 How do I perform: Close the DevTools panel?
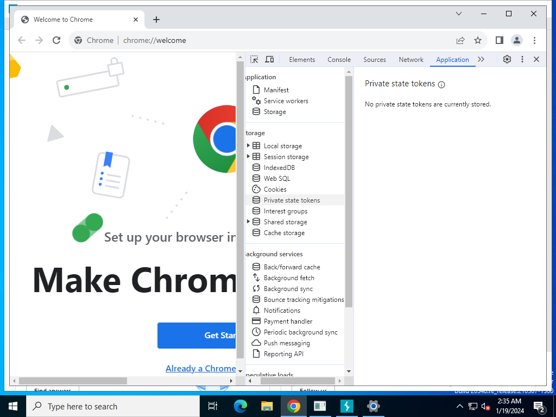pyautogui.click(x=536, y=59)
